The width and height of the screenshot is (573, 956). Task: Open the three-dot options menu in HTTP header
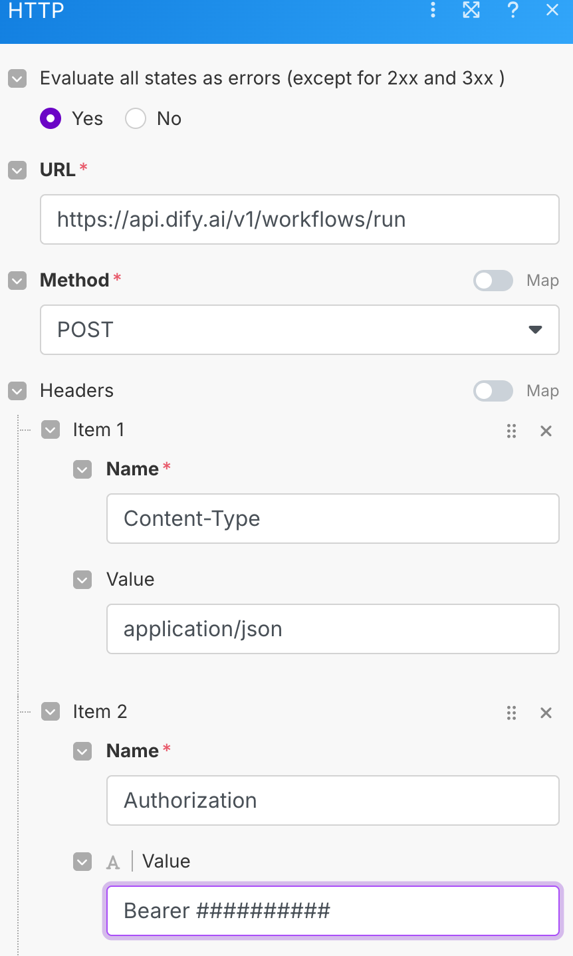point(433,10)
